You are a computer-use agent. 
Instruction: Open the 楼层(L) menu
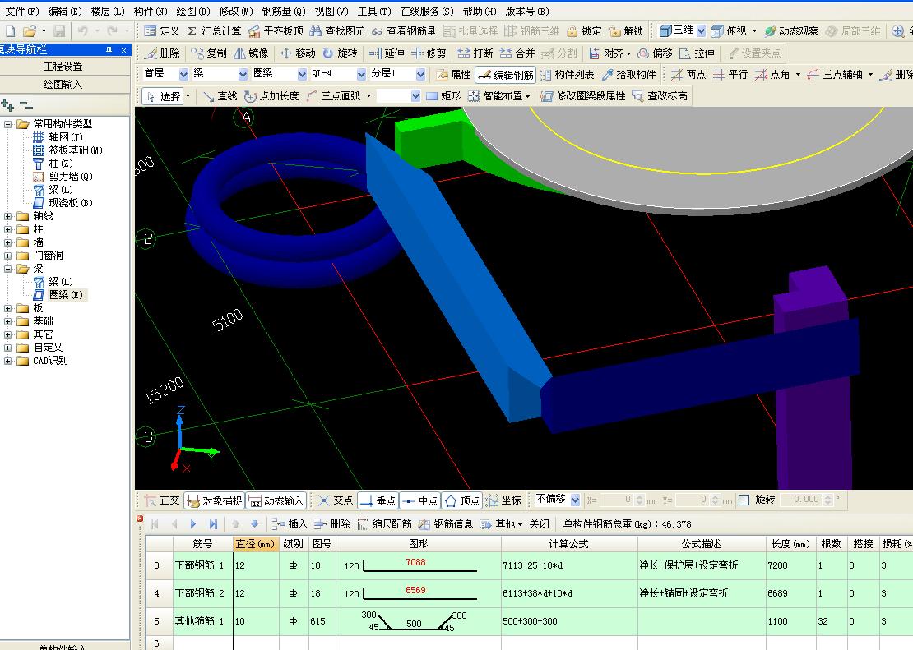[x=108, y=11]
